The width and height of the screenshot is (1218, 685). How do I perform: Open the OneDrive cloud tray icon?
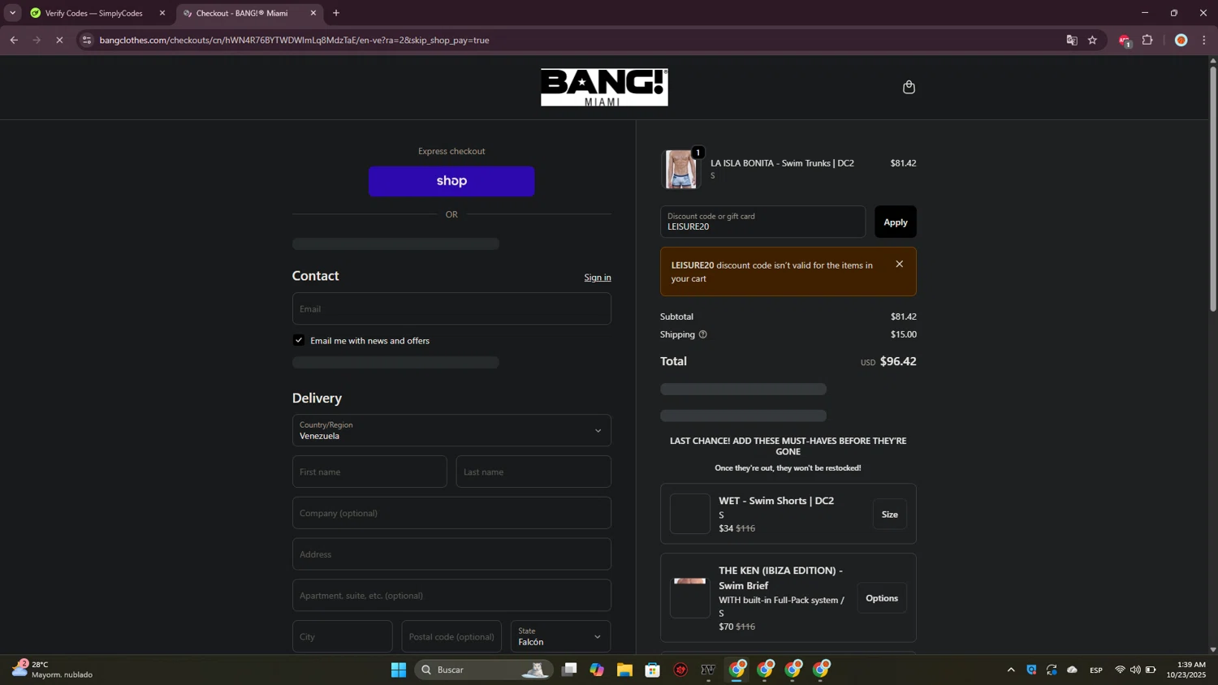coord(1072,670)
